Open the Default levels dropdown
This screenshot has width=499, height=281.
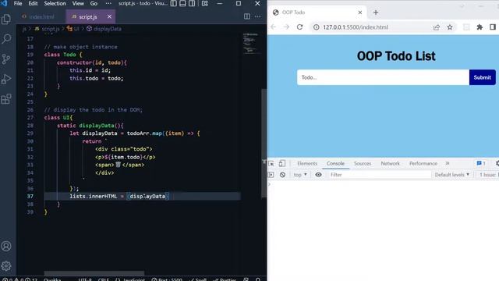(452, 175)
